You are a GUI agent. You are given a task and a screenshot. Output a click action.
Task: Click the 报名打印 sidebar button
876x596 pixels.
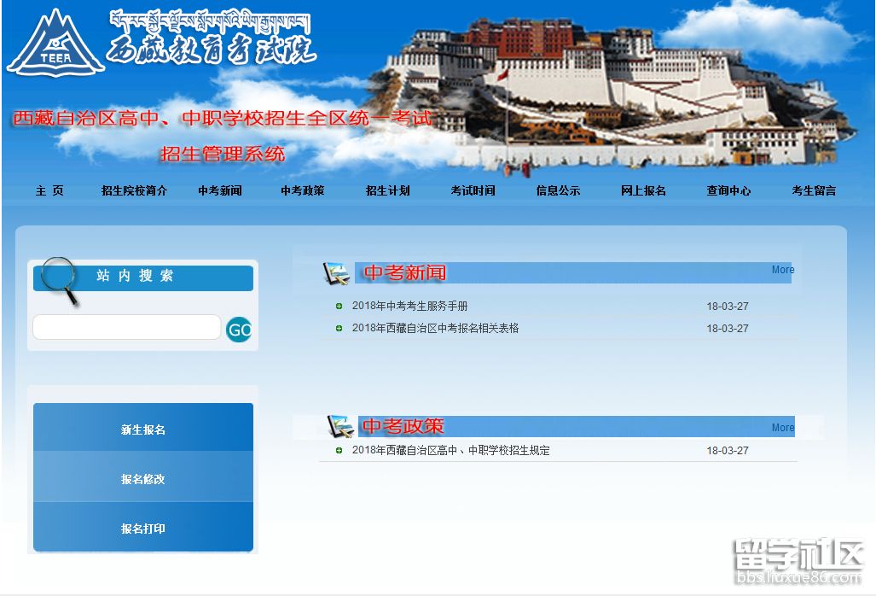[x=142, y=529]
